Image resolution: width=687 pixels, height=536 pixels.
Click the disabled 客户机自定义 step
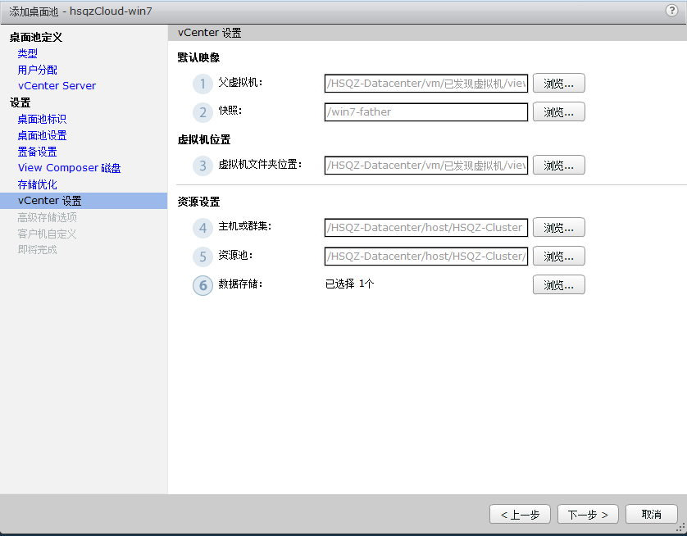pyautogui.click(x=47, y=234)
